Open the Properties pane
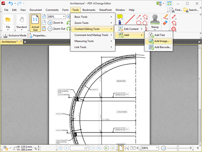The image size is (202, 152). [37, 36]
